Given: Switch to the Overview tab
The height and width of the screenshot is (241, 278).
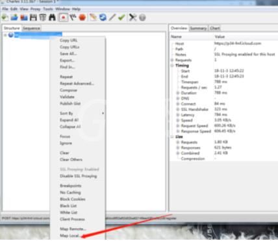Looking at the screenshot, I should [179, 28].
